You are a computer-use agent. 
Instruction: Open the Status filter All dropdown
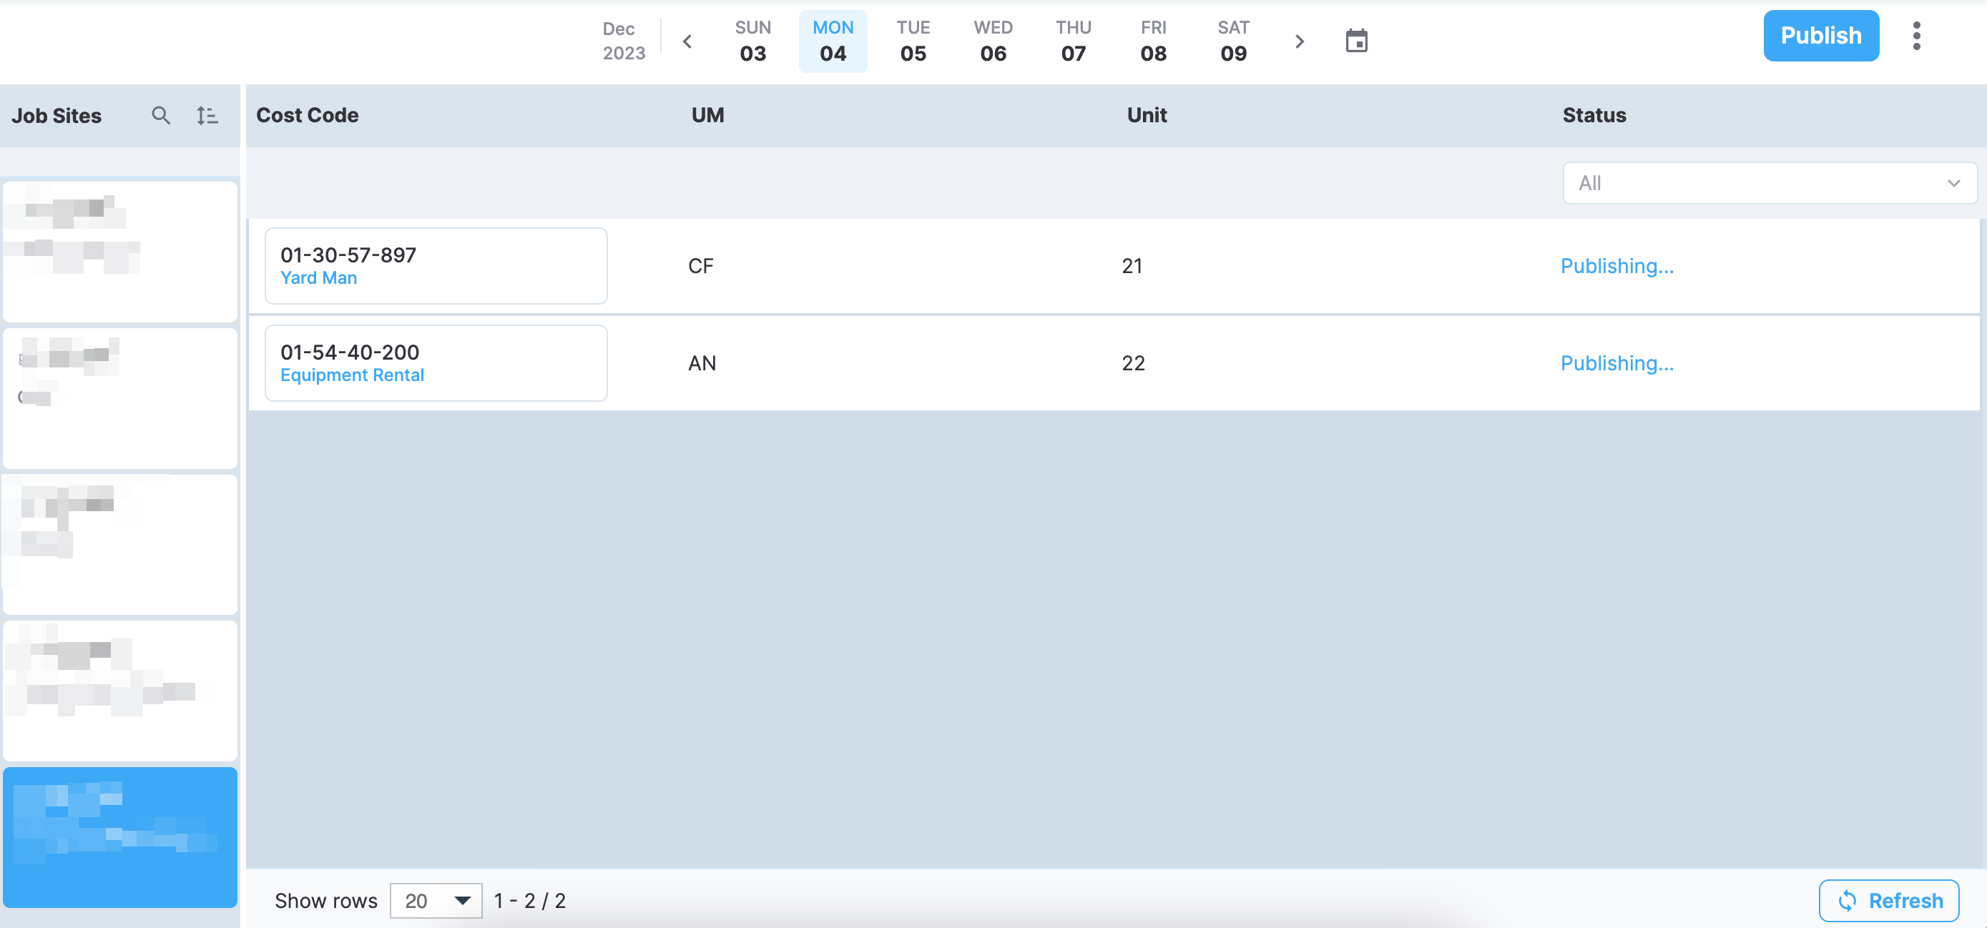tap(1770, 184)
